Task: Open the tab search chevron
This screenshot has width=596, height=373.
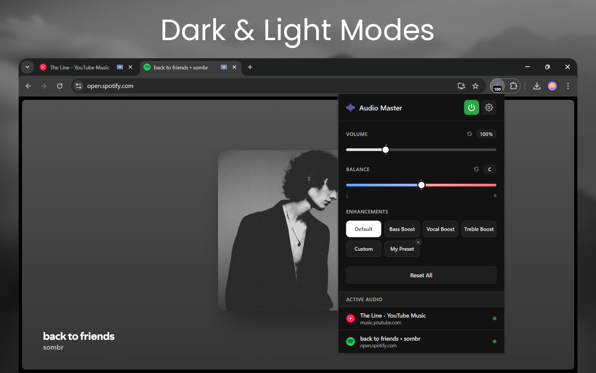Action: pos(27,67)
